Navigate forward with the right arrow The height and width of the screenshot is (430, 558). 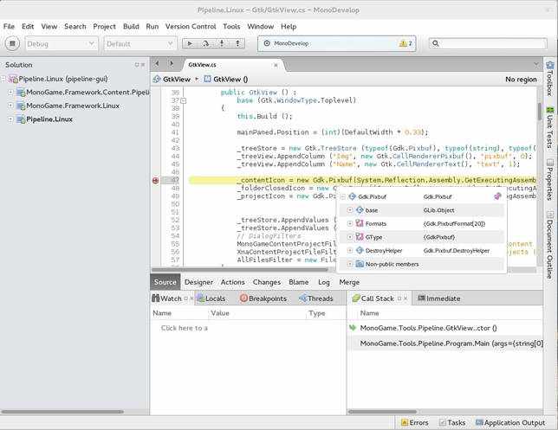(172, 64)
